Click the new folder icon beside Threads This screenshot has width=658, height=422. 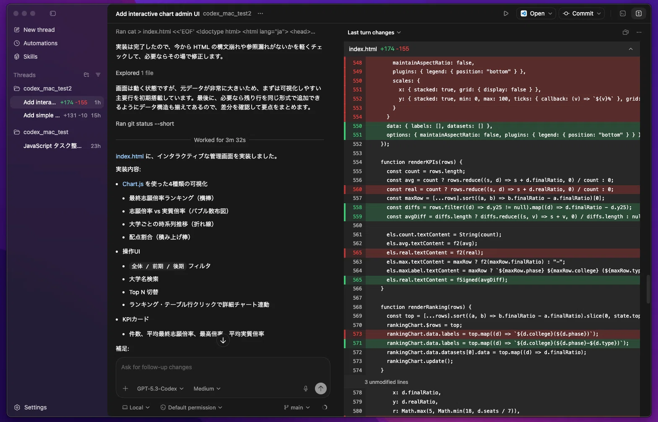click(x=86, y=75)
